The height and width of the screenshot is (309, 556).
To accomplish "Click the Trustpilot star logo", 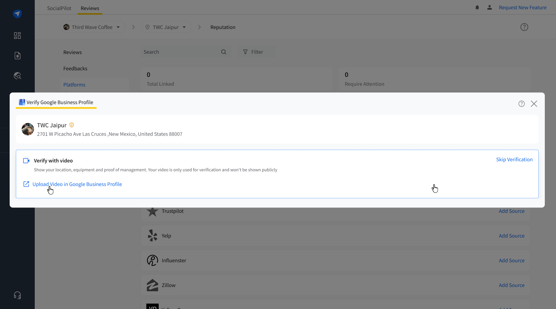I will (153, 211).
